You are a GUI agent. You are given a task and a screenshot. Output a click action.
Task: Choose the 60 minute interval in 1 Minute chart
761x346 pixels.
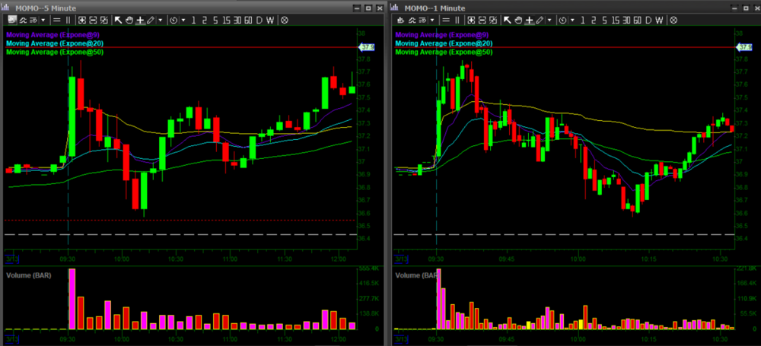[636, 20]
